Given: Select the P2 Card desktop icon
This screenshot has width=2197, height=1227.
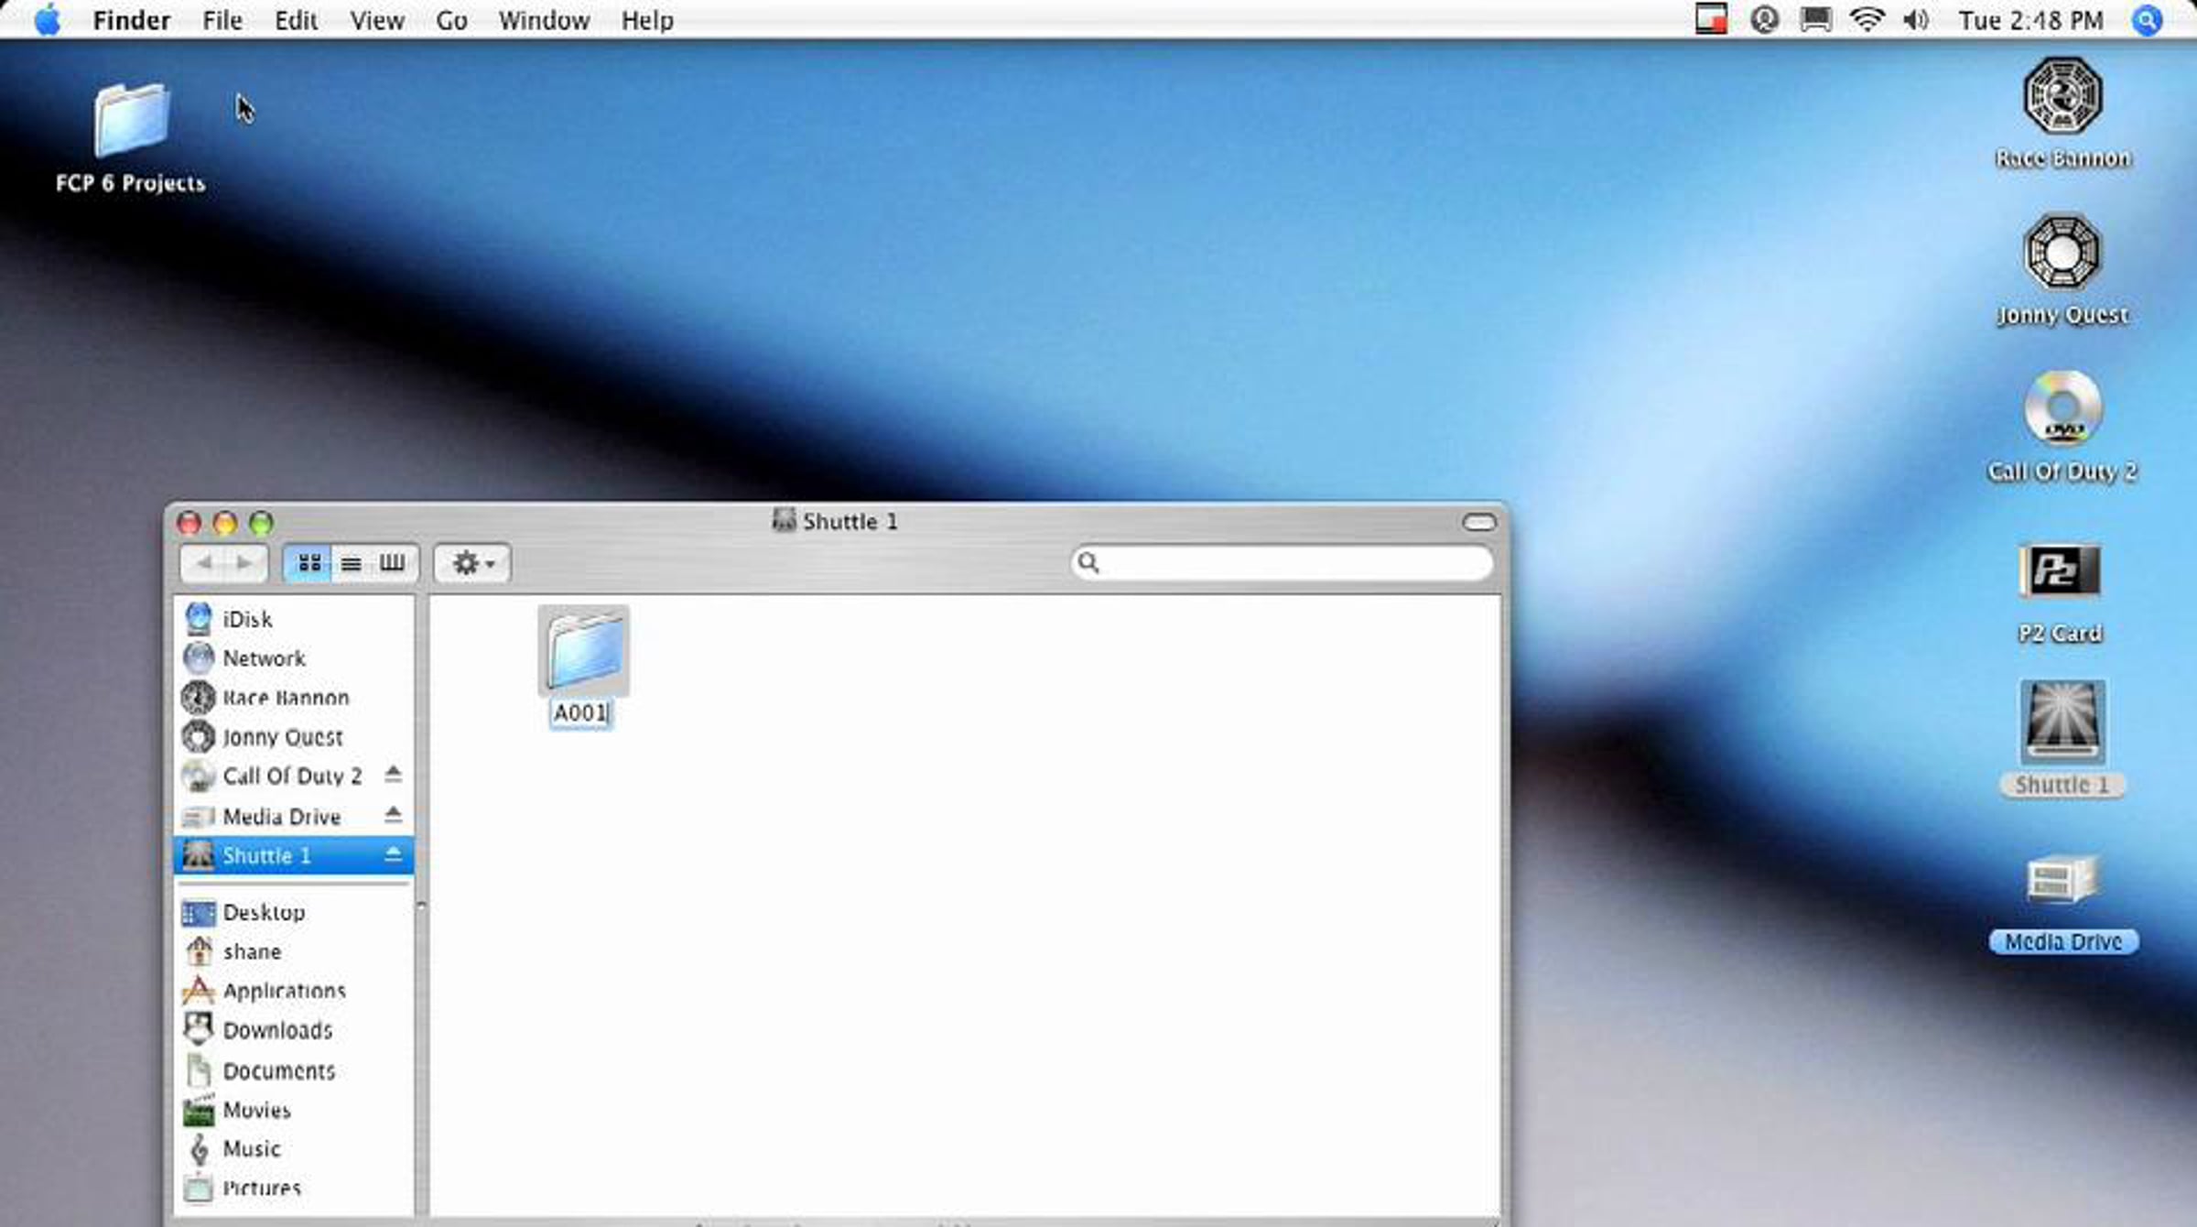Looking at the screenshot, I should (x=2060, y=571).
